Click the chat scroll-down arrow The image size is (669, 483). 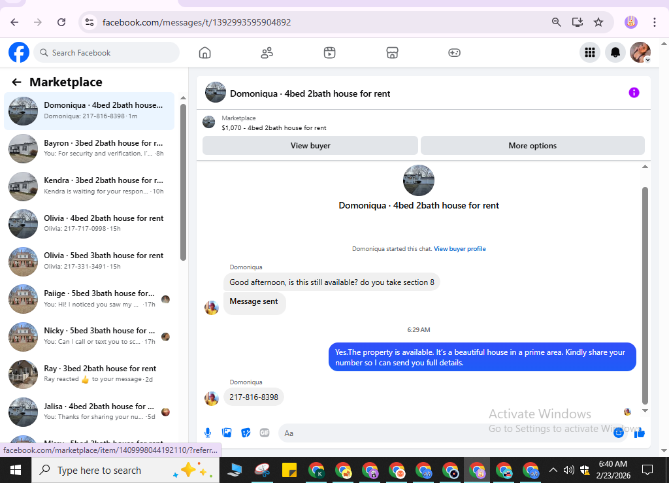click(645, 411)
